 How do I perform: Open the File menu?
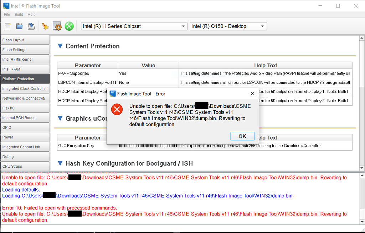7,15
